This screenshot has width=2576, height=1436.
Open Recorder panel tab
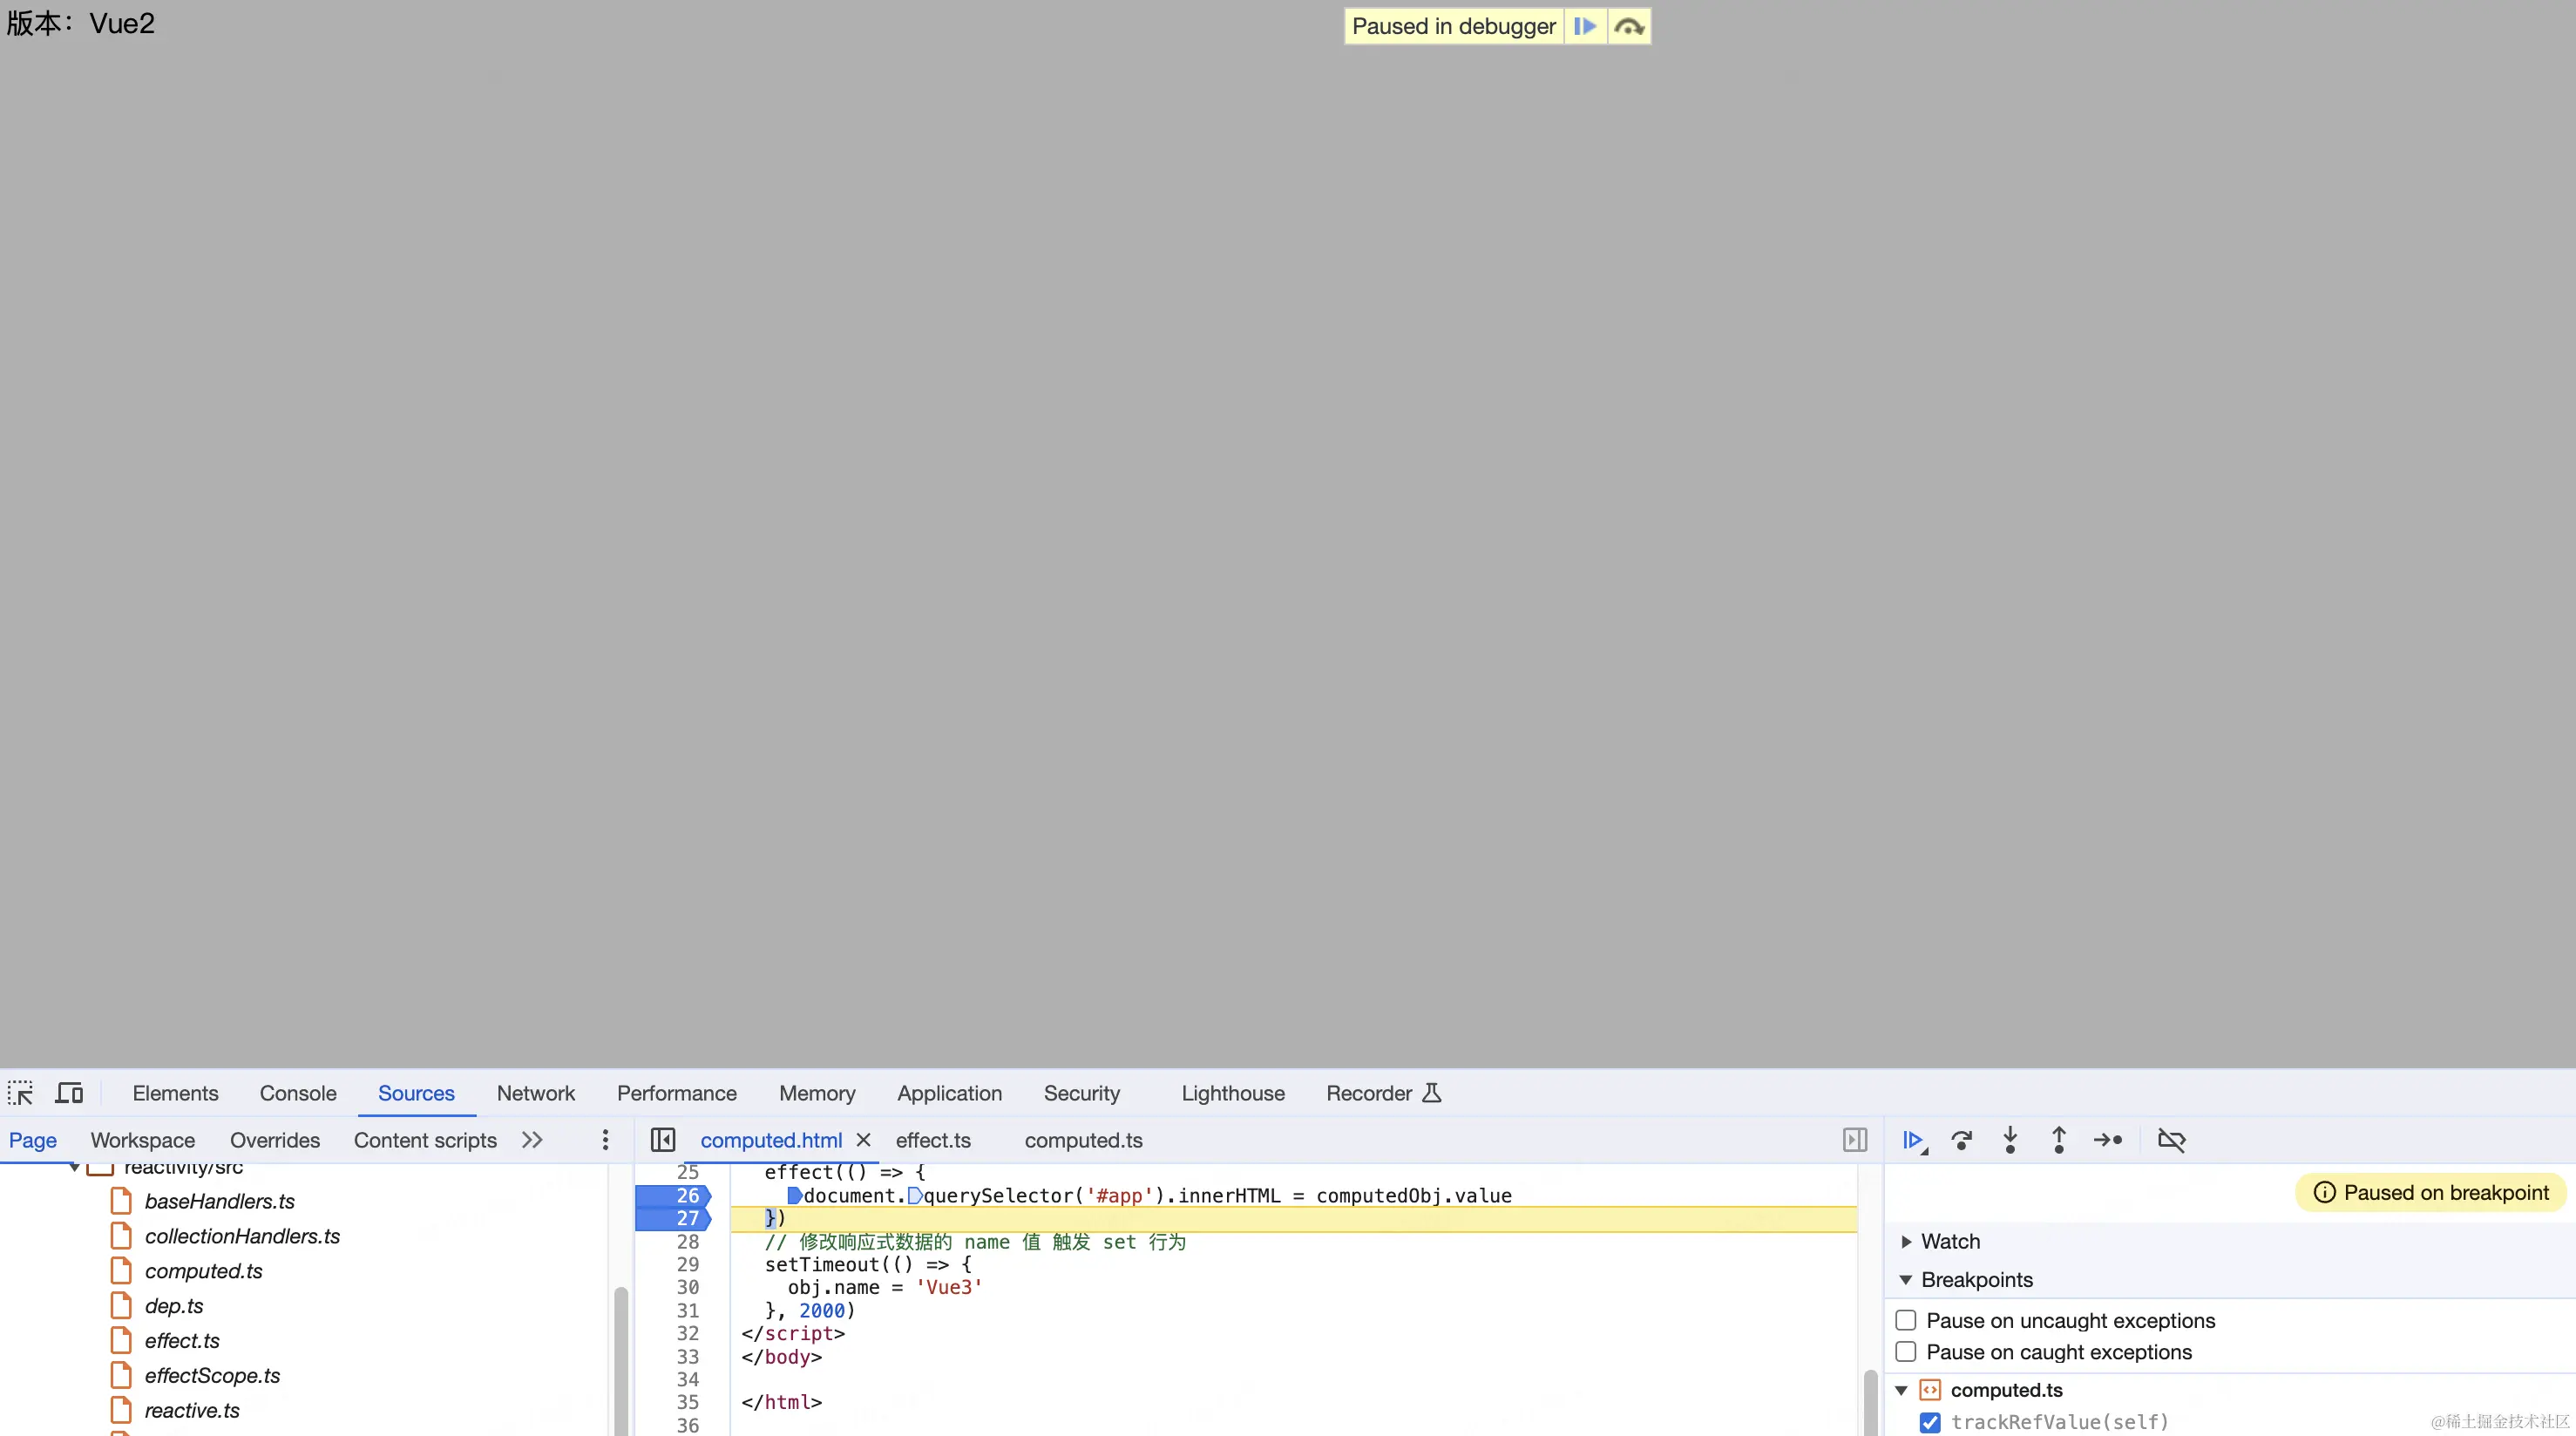click(1383, 1093)
